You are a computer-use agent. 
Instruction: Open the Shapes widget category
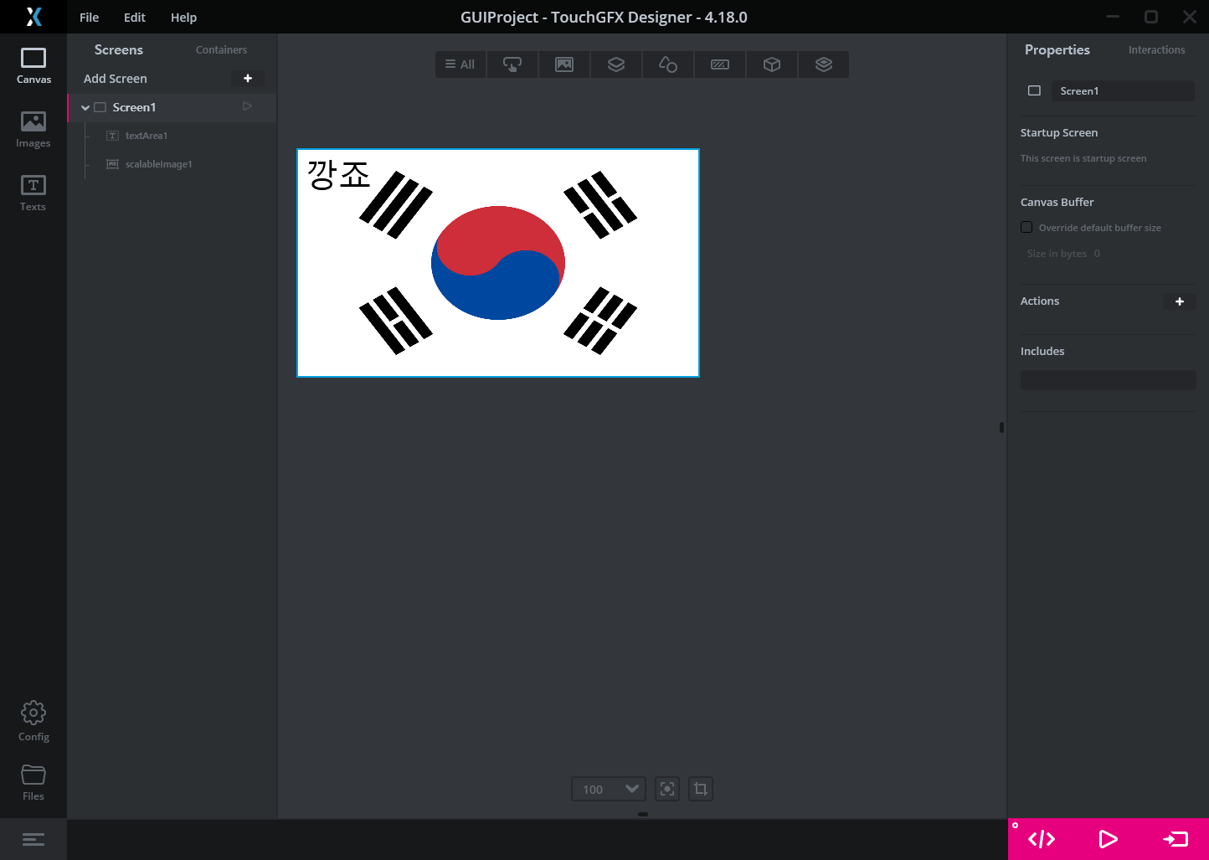[x=668, y=64]
